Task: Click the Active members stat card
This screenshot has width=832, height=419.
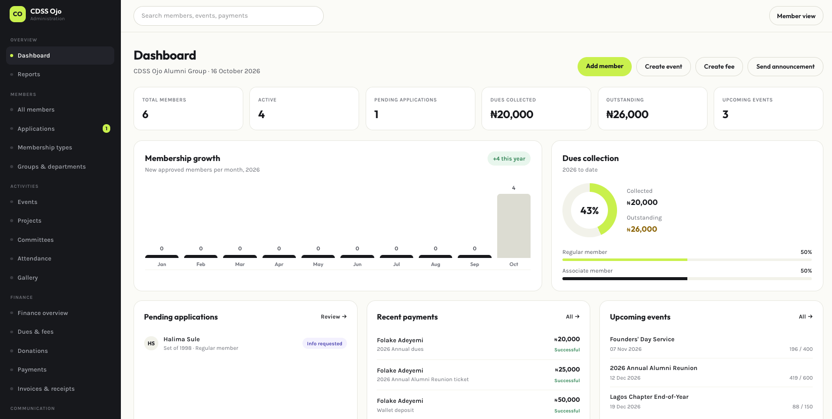Action: (x=304, y=109)
